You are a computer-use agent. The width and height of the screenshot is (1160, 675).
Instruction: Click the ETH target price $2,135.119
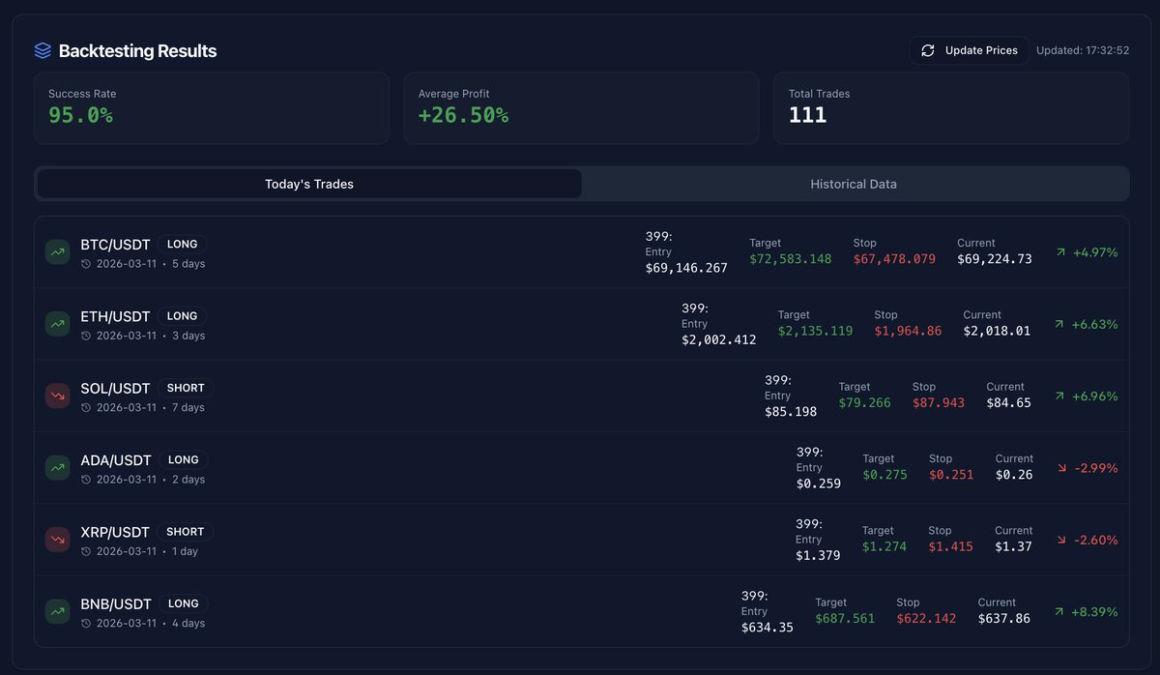tap(815, 331)
